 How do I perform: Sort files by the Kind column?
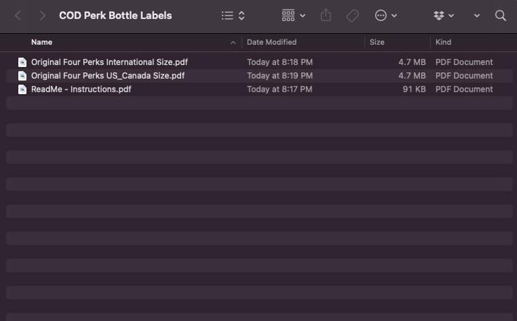443,42
